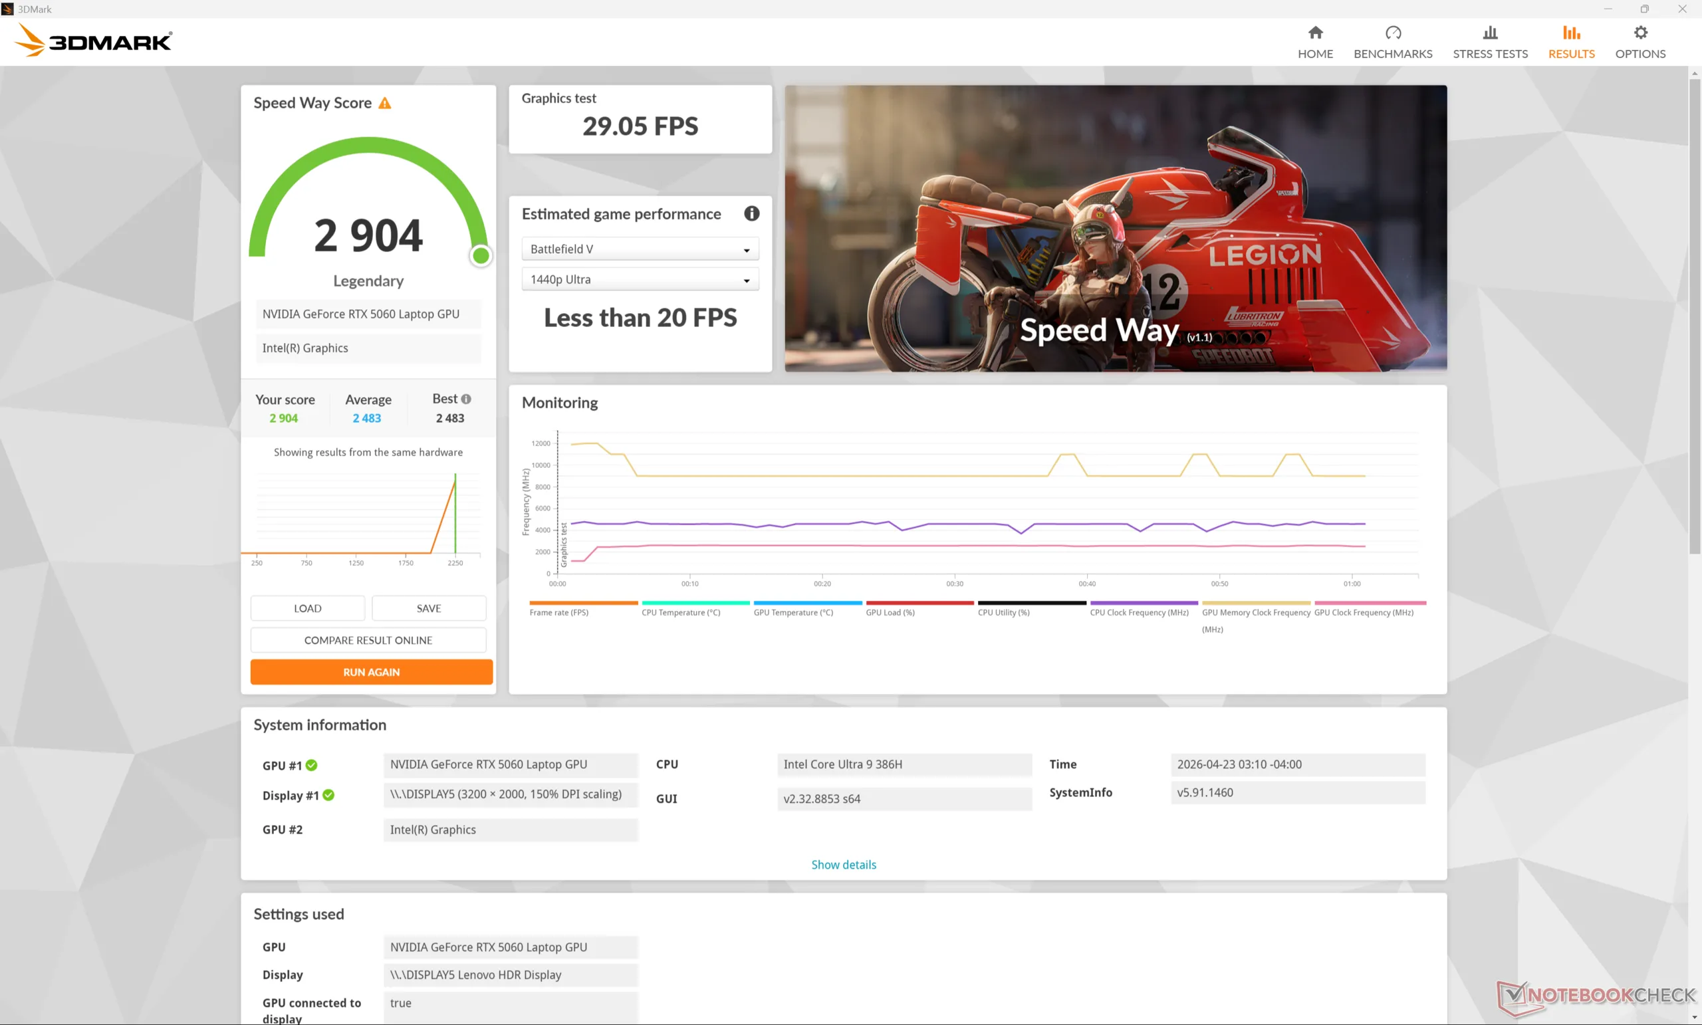Click the Estimated game performance info icon

pos(751,214)
